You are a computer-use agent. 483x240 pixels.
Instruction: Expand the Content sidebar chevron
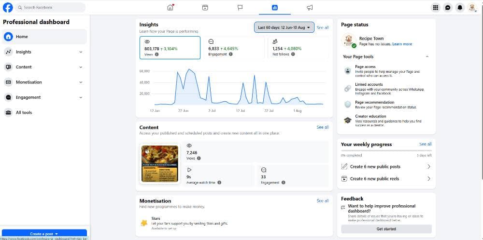tap(81, 67)
